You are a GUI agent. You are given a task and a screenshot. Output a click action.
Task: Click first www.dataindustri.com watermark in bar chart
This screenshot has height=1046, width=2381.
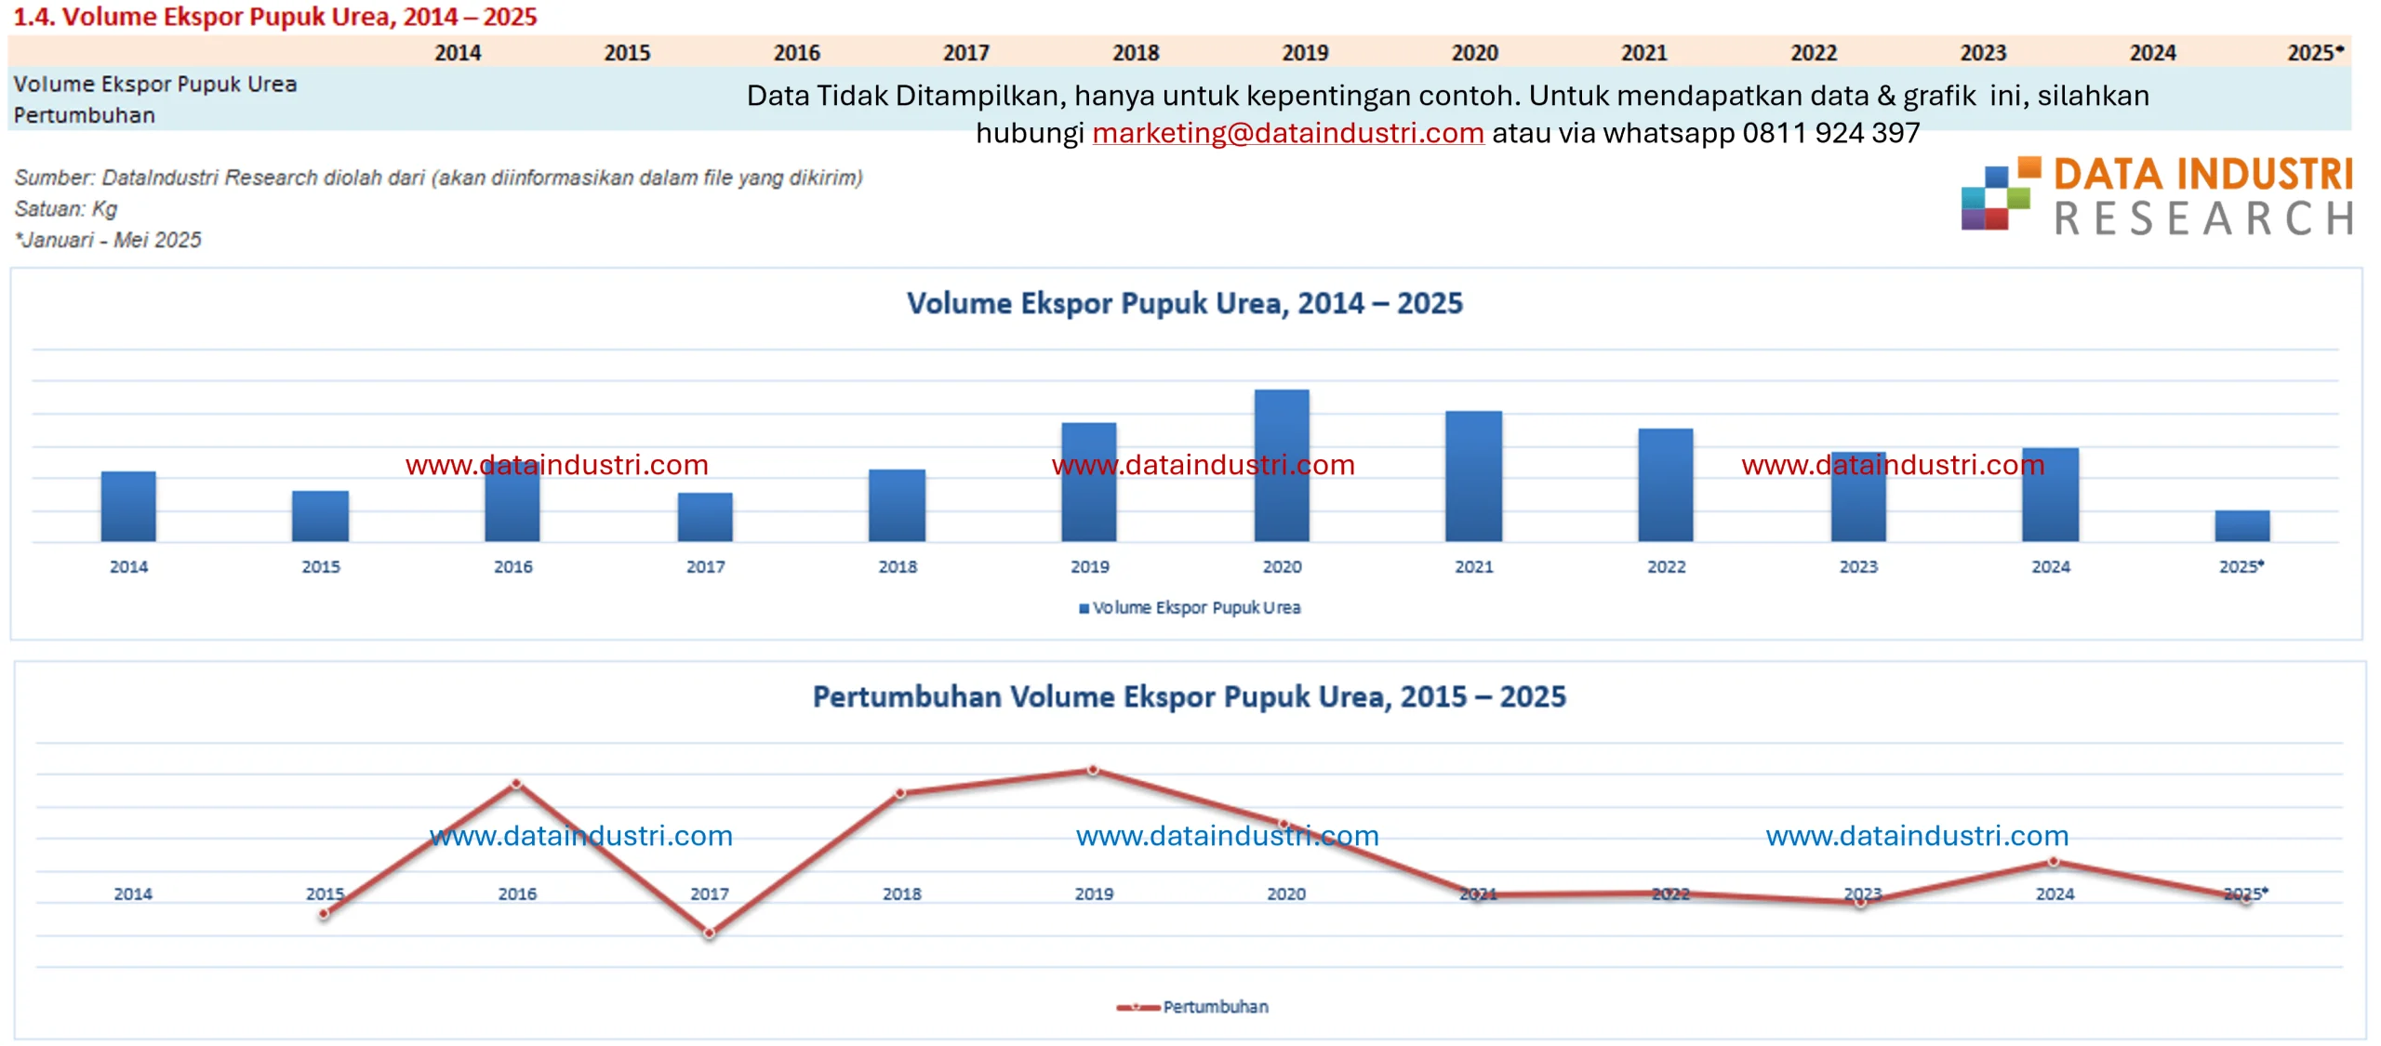click(556, 465)
